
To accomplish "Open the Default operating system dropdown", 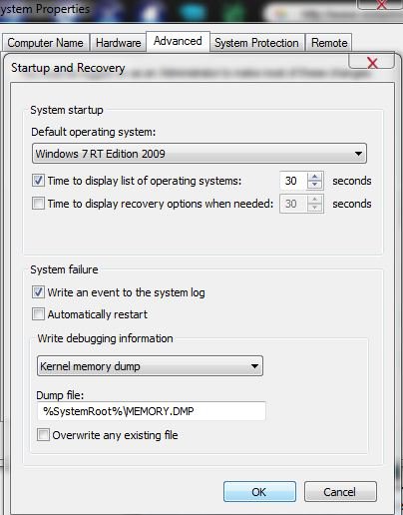I will pos(200,154).
